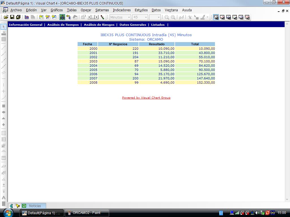Image resolution: width=290 pixels, height=217 pixels.
Task: Open the Análisis de Riesgos report section
Action: [99, 25]
